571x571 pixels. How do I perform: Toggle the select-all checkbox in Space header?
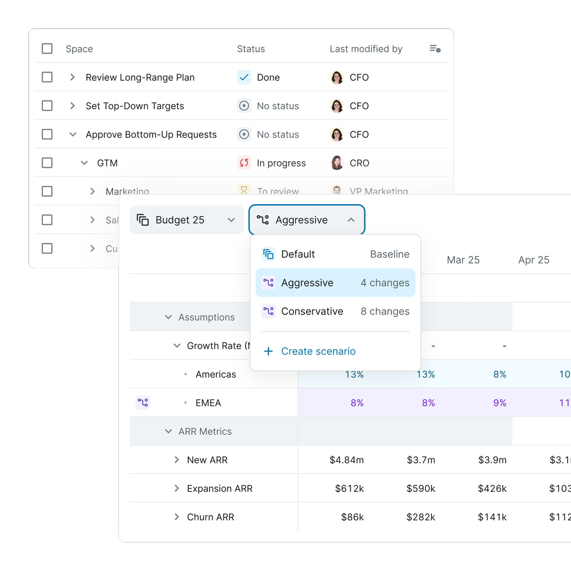(x=47, y=49)
